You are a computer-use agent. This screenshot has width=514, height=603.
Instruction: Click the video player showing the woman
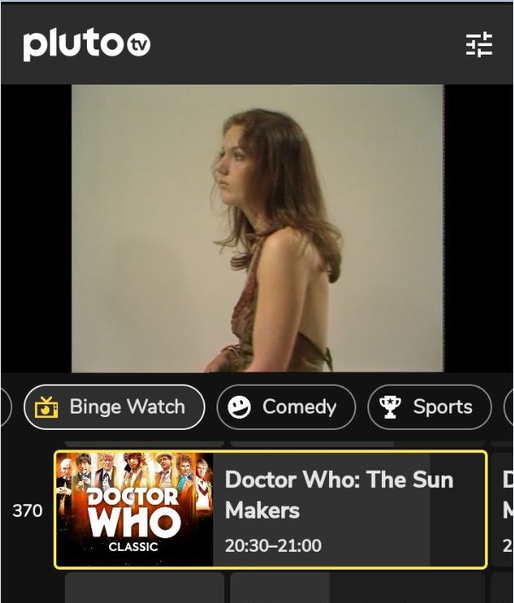click(x=257, y=228)
